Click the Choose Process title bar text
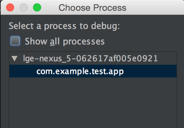This screenshot has width=184, height=128. click(92, 8)
